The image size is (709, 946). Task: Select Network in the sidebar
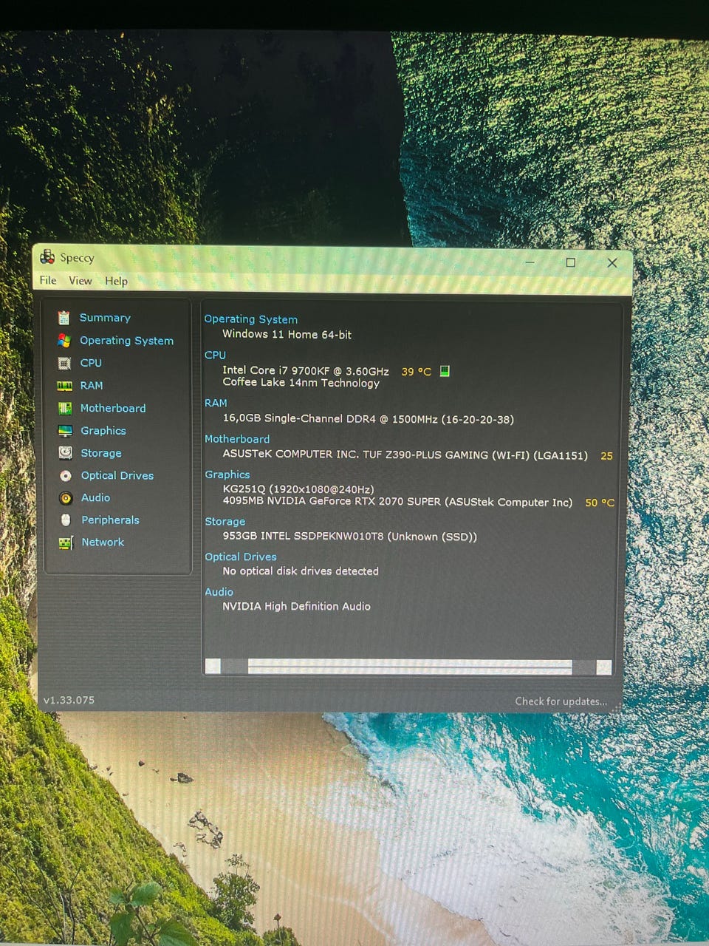coord(103,542)
